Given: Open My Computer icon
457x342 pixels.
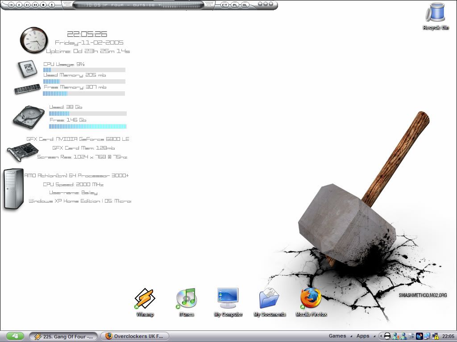Looking at the screenshot, I should pos(228,298).
